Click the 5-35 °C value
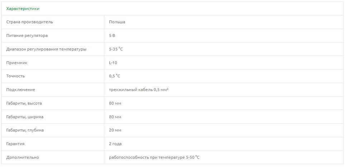 116,49
